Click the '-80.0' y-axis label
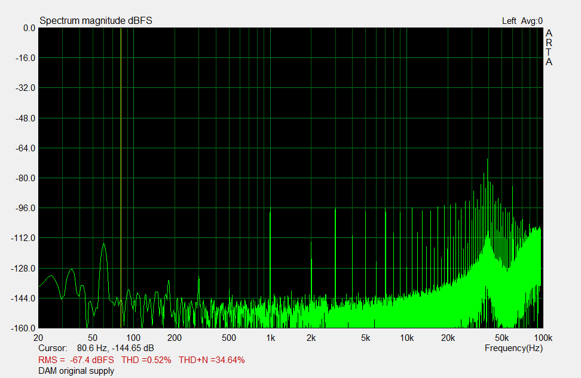Viewport: 581px width, 378px height. pyautogui.click(x=26, y=178)
